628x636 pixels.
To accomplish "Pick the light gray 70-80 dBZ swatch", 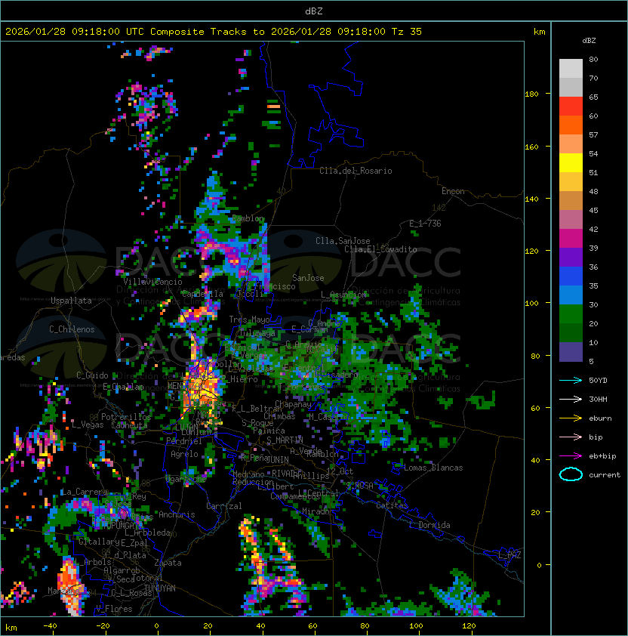I will click(571, 69).
